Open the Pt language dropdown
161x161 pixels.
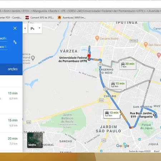pyautogui.click(x=35, y=28)
